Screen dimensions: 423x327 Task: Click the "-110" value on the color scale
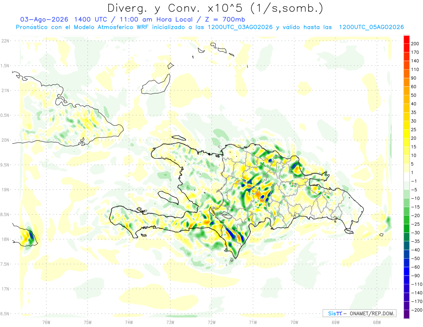417,284
